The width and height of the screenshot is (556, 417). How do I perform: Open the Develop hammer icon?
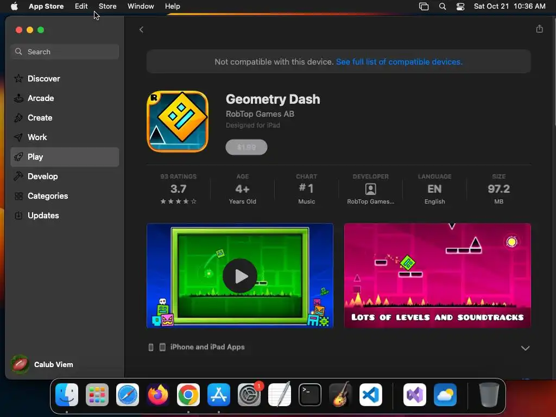(18, 176)
